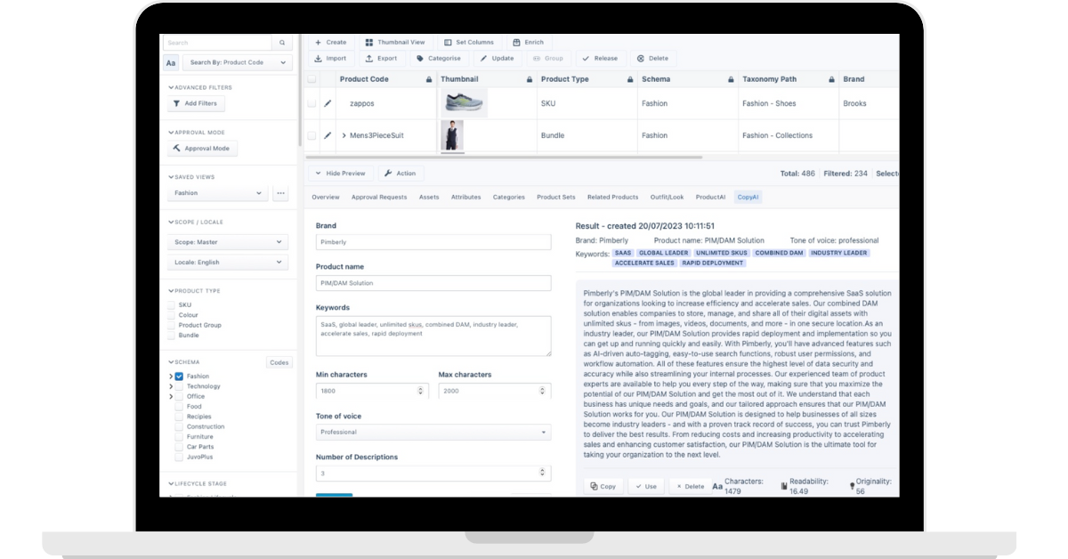Edit the Mens3PieceSuit row pencil icon
Screen dimensions: 1068x559
click(328, 135)
